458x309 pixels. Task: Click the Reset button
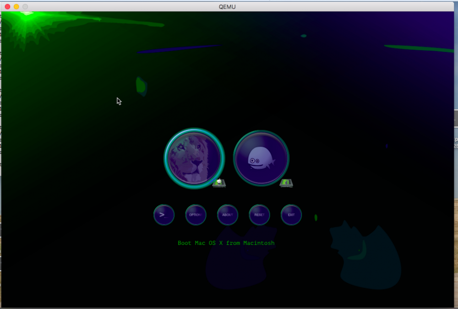[x=259, y=215]
